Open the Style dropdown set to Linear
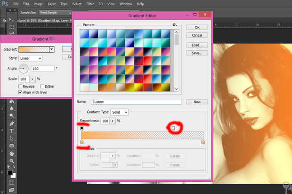Screen dimensions: 292x194 point(31,58)
